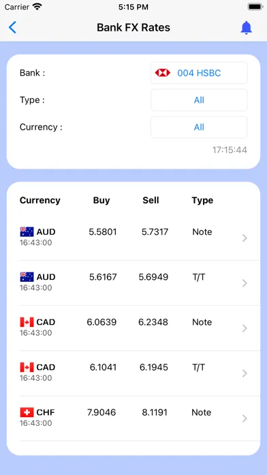Open the Bank selector showing 004 HSBC
This screenshot has height=475, width=267.
pyautogui.click(x=199, y=73)
